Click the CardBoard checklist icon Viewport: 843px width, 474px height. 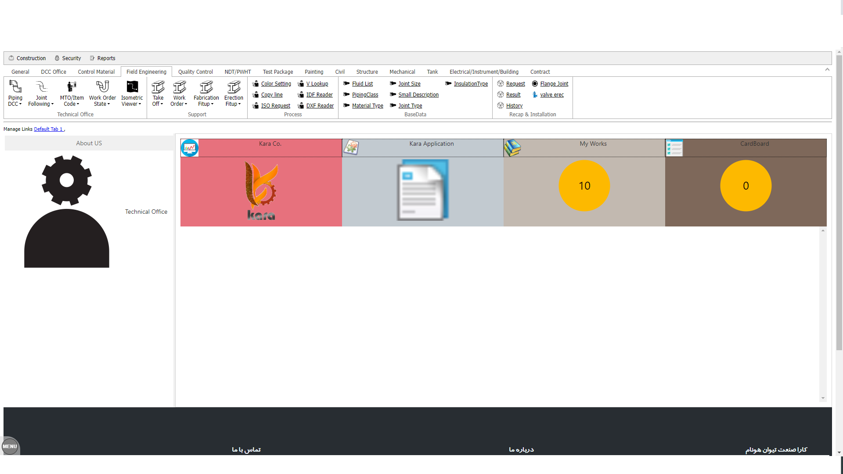pos(674,148)
